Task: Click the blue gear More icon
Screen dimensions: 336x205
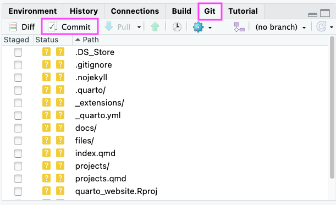Action: click(x=198, y=27)
